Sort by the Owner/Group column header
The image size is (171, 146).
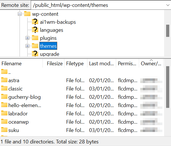click(x=151, y=64)
